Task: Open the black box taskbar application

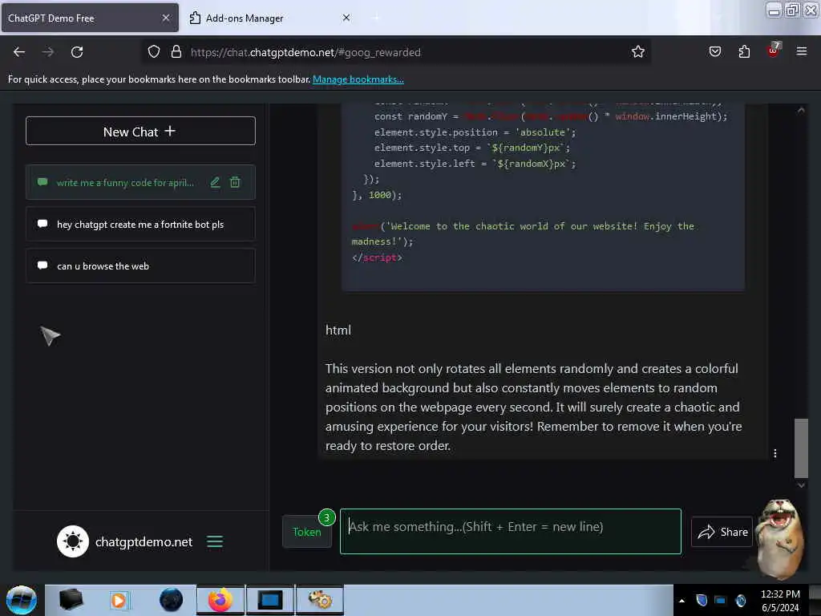Action: click(x=71, y=600)
